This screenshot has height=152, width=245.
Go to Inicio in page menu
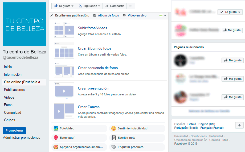(8, 67)
